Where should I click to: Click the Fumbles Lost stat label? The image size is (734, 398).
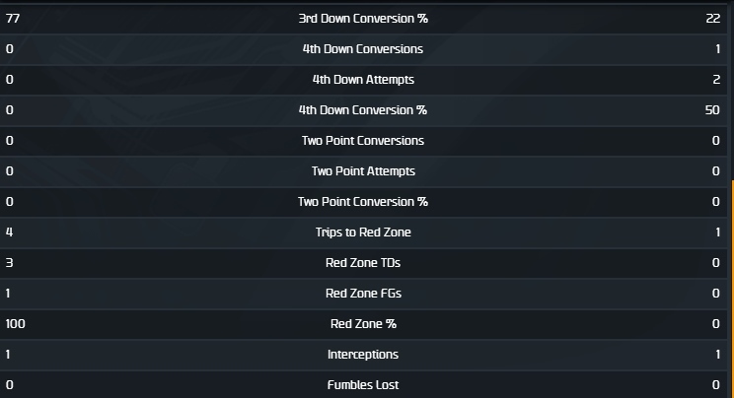point(363,385)
